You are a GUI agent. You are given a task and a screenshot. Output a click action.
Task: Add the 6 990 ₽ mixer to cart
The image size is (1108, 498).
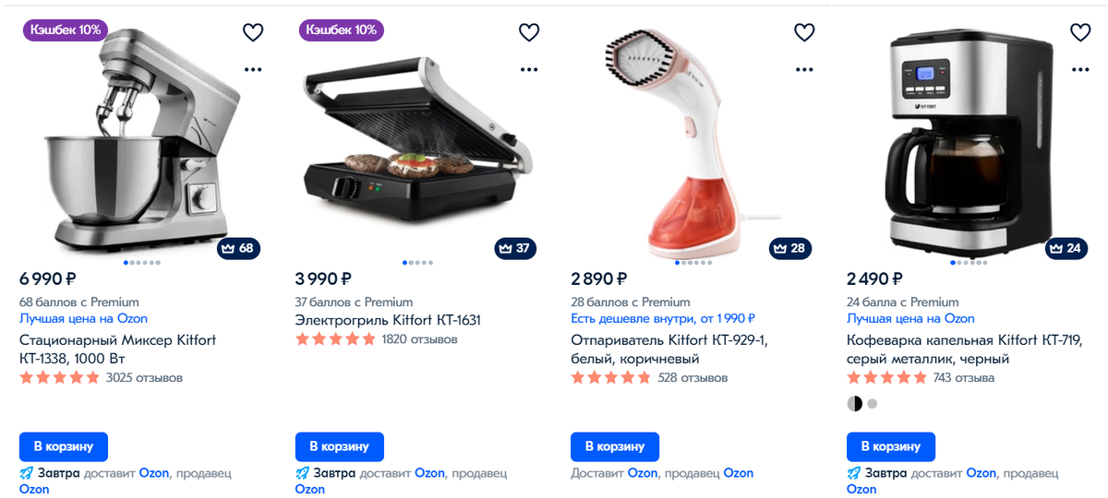(64, 446)
